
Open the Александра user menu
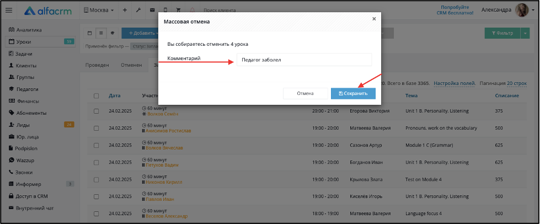[507, 10]
